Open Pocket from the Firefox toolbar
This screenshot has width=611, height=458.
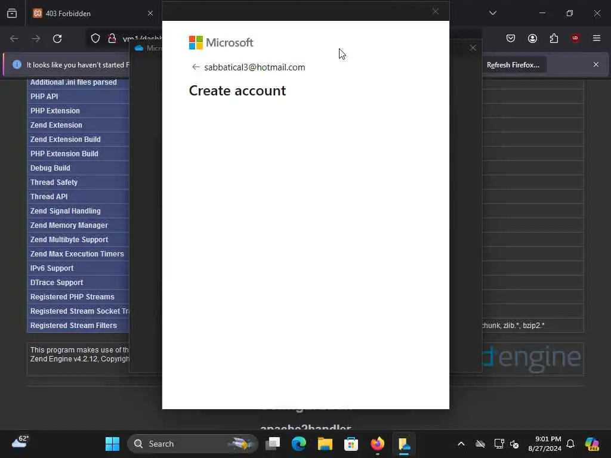tap(511, 38)
